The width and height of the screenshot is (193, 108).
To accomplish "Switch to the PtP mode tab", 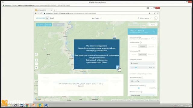I will [47, 18].
